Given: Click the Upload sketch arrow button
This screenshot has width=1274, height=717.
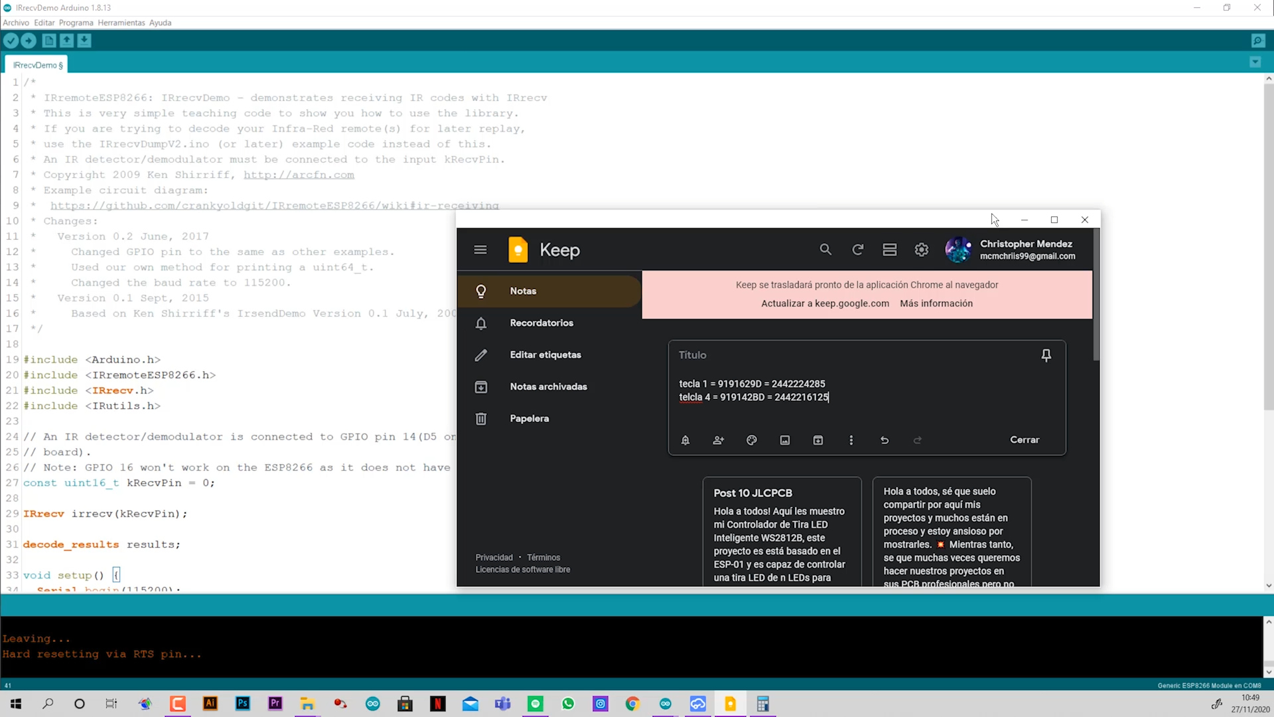Looking at the screenshot, I should pos(29,40).
